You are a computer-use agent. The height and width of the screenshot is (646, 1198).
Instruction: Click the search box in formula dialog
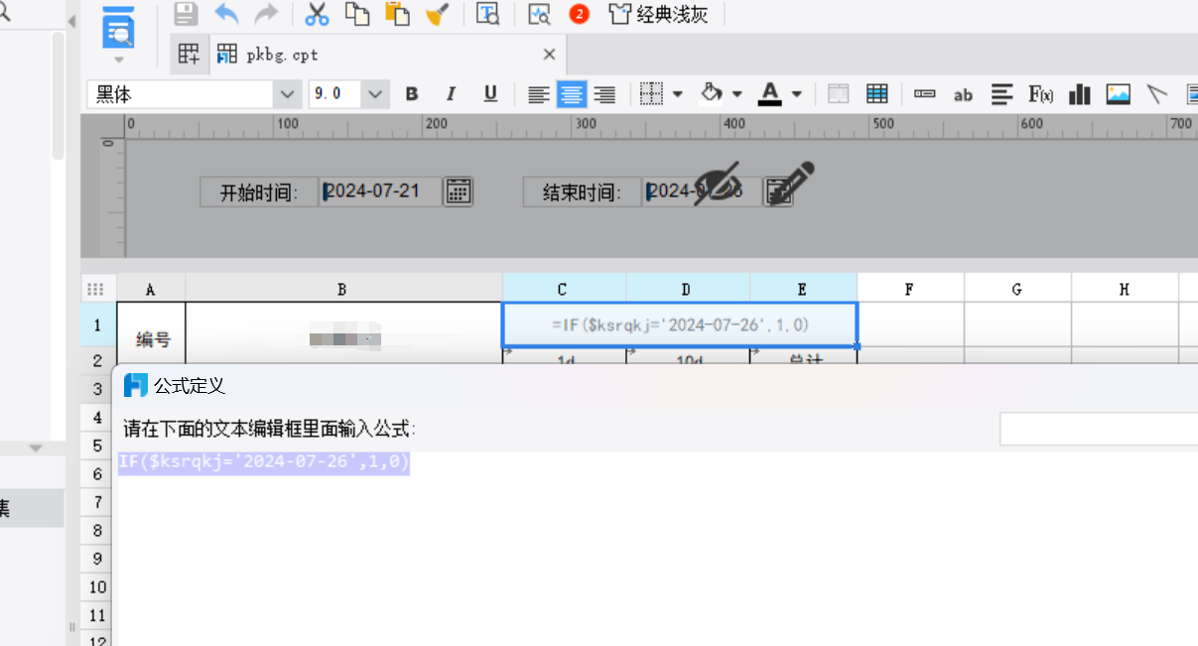[1099, 429]
